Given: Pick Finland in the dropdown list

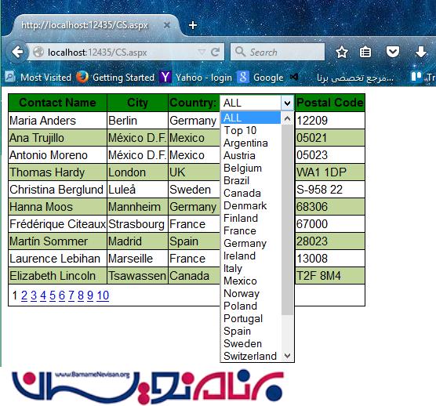Looking at the screenshot, I should (251, 218).
